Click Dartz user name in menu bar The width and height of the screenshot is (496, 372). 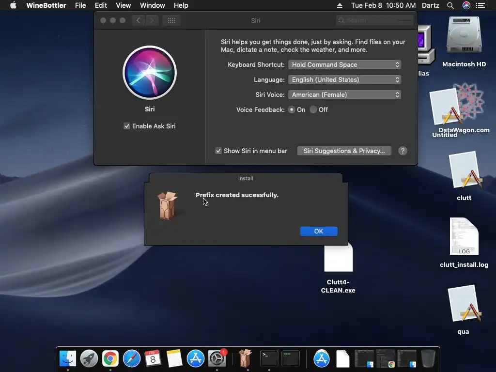click(431, 5)
